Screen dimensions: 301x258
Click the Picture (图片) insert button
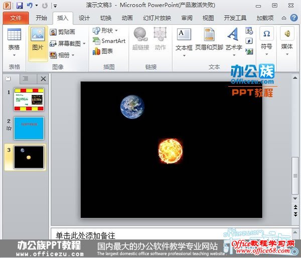[38, 40]
